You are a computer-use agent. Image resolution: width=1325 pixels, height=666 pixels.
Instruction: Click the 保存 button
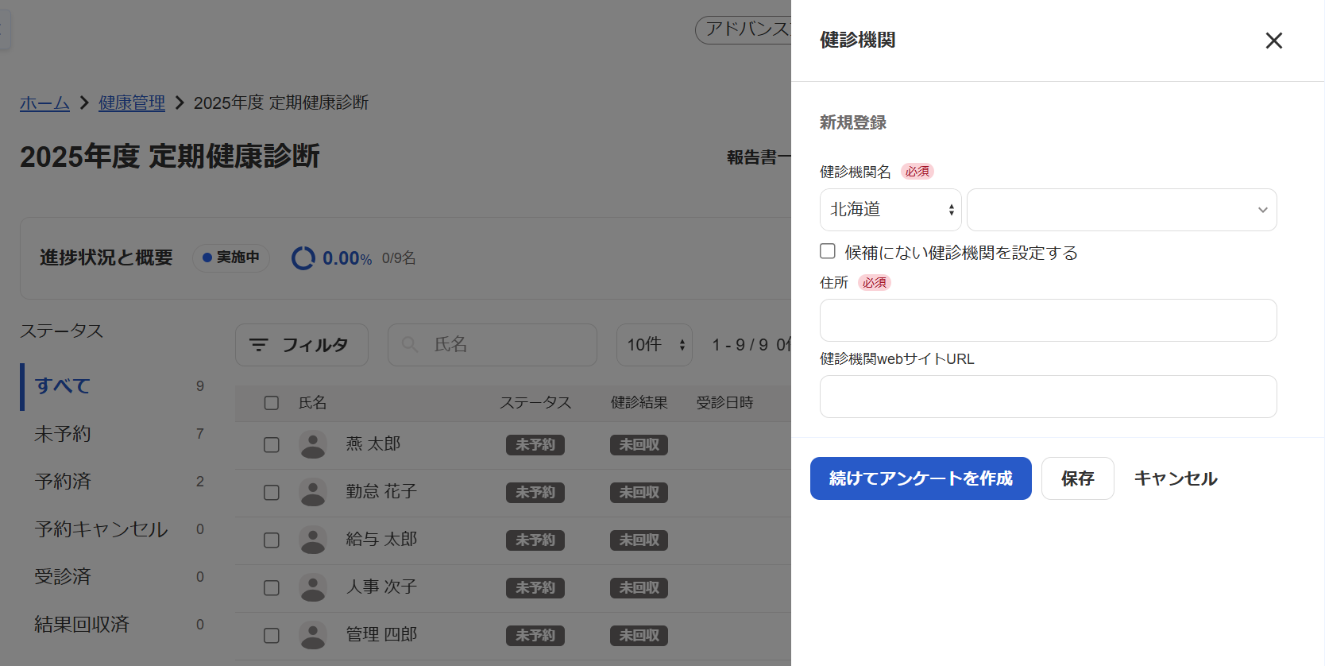[1077, 478]
